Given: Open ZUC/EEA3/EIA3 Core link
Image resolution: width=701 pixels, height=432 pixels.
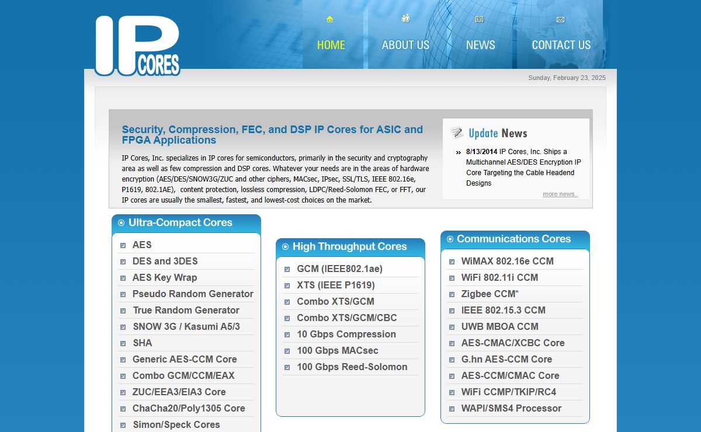Looking at the screenshot, I should pos(179,392).
